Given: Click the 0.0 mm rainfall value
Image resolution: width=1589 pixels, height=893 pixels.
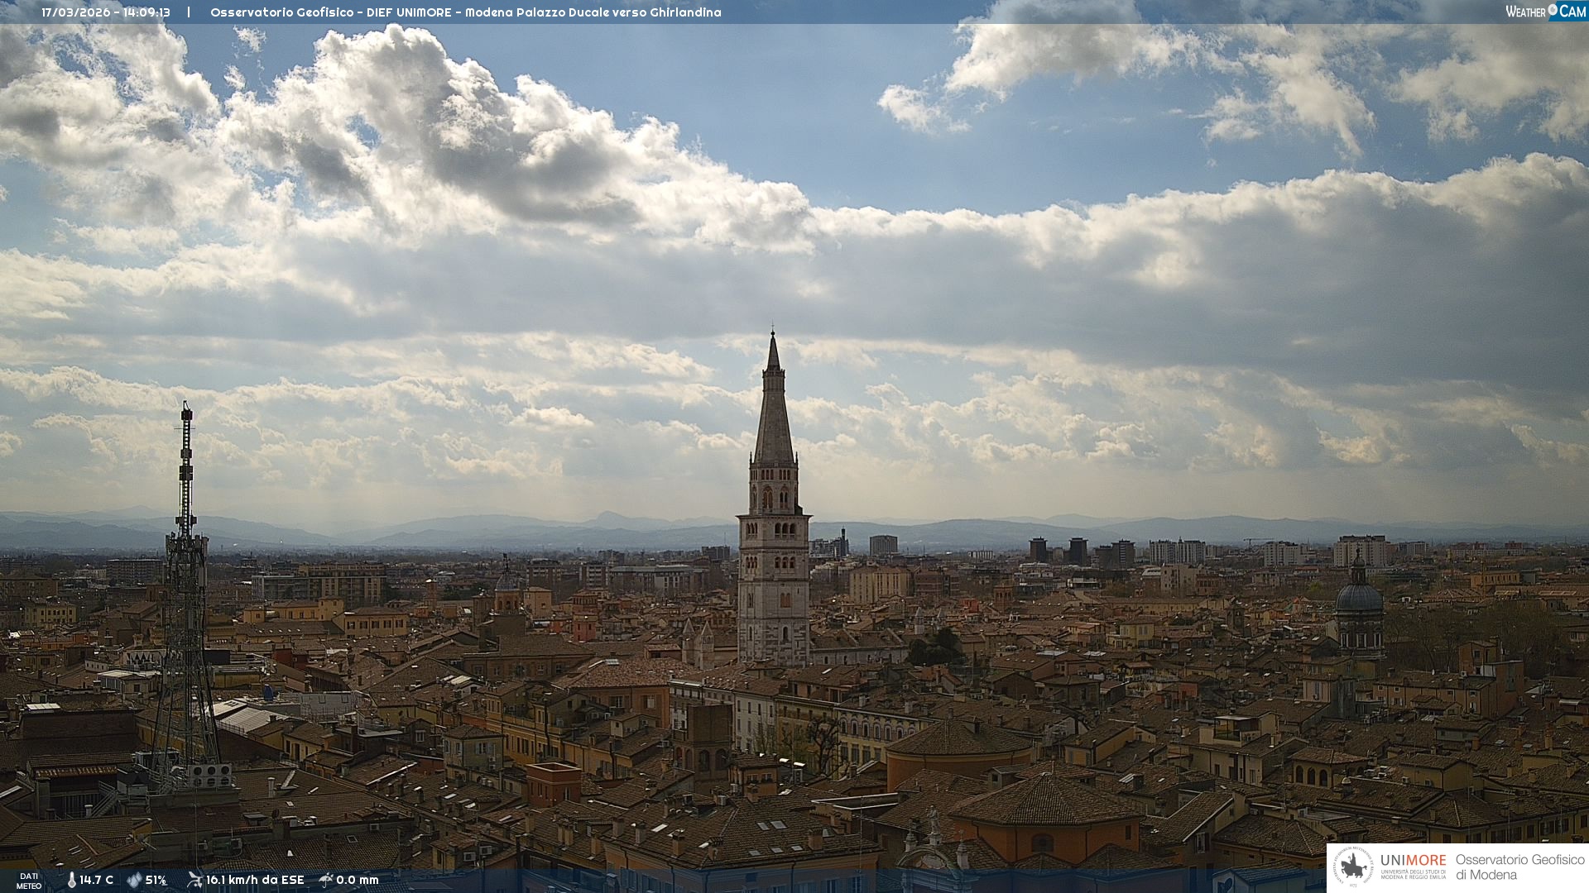Looking at the screenshot, I should click(358, 881).
